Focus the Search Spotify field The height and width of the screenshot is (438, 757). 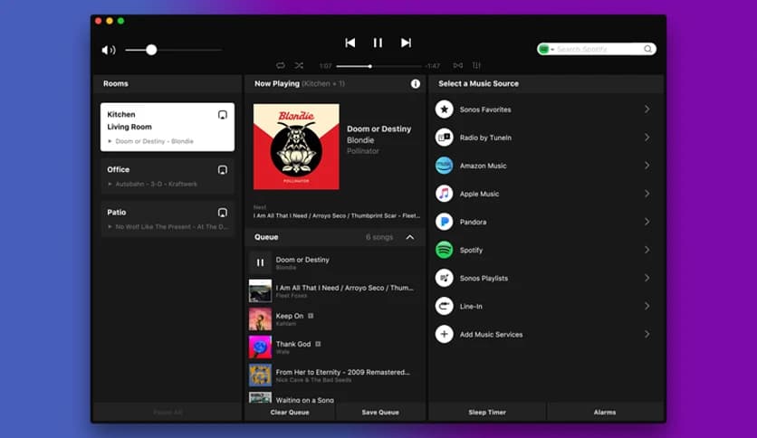pyautogui.click(x=599, y=49)
